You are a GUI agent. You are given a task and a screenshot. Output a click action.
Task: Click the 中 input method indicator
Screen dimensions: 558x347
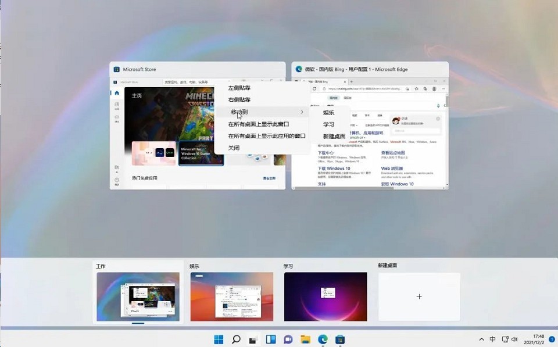[492, 339]
